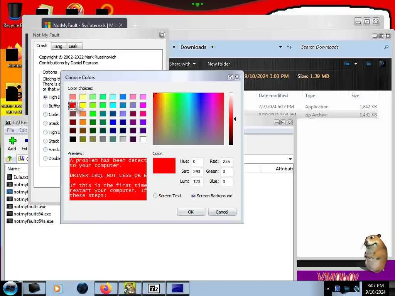Click the change view icon in Downloads

(348, 64)
